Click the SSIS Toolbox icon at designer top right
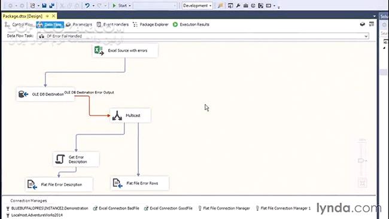This screenshot has height=219, width=389. pos(363,24)
